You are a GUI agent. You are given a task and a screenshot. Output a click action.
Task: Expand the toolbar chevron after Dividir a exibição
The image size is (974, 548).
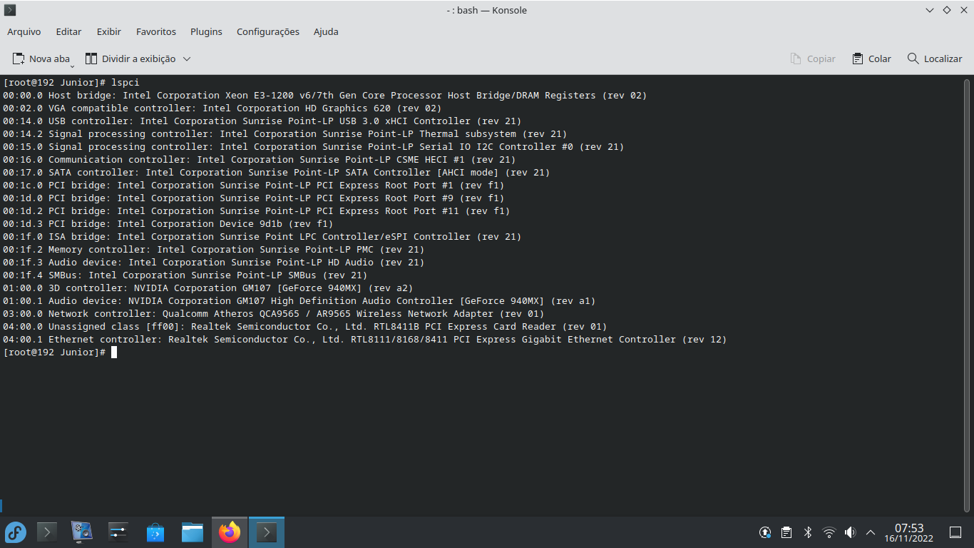[x=187, y=59]
